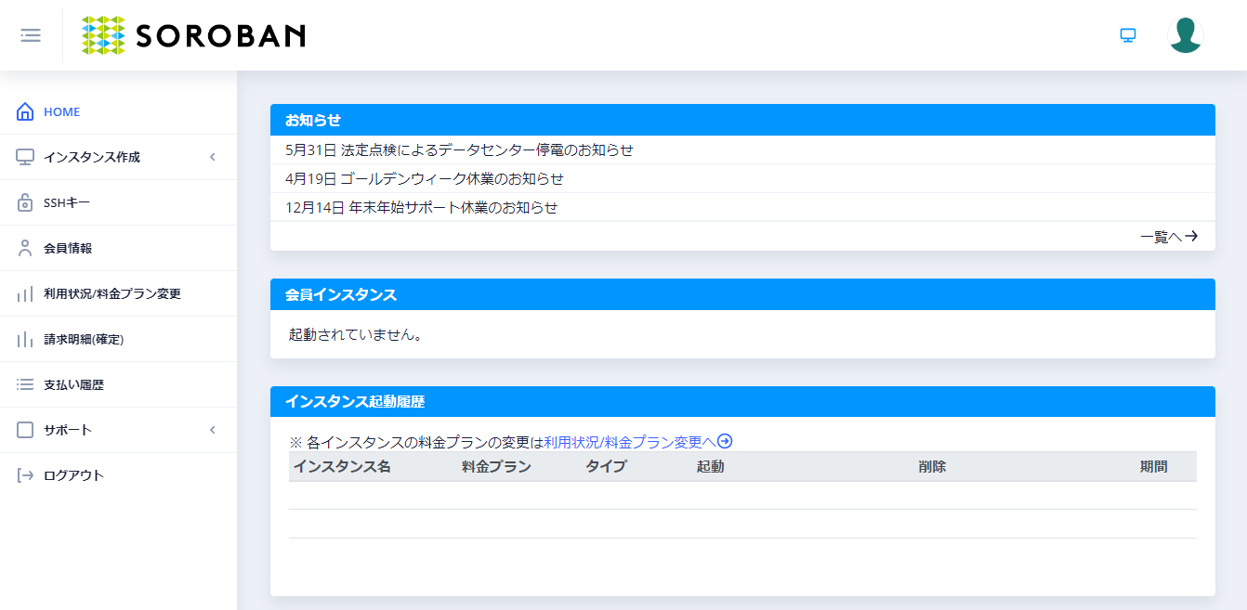Image resolution: width=1247 pixels, height=610 pixels.
Task: Click the ログアウト exit icon
Action: [26, 475]
